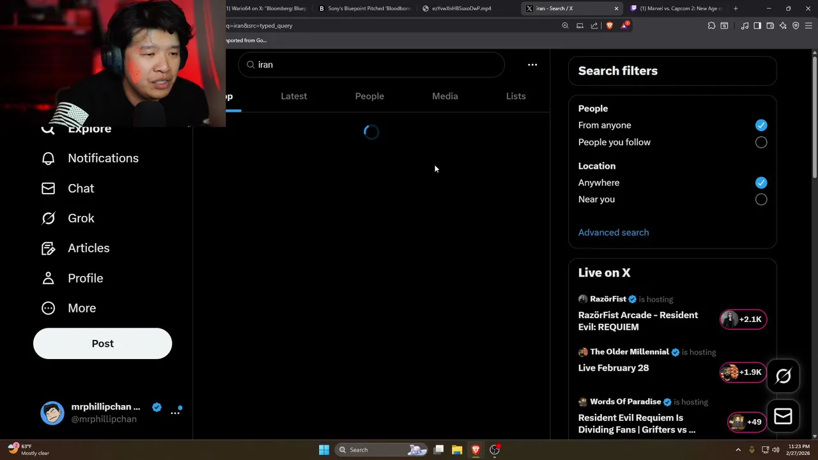Screen dimensions: 818x460
Task: Switch to the Media search tab
Action: (445, 96)
